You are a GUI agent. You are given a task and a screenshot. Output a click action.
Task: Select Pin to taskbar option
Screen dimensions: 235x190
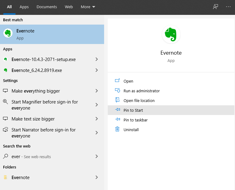[135, 120]
